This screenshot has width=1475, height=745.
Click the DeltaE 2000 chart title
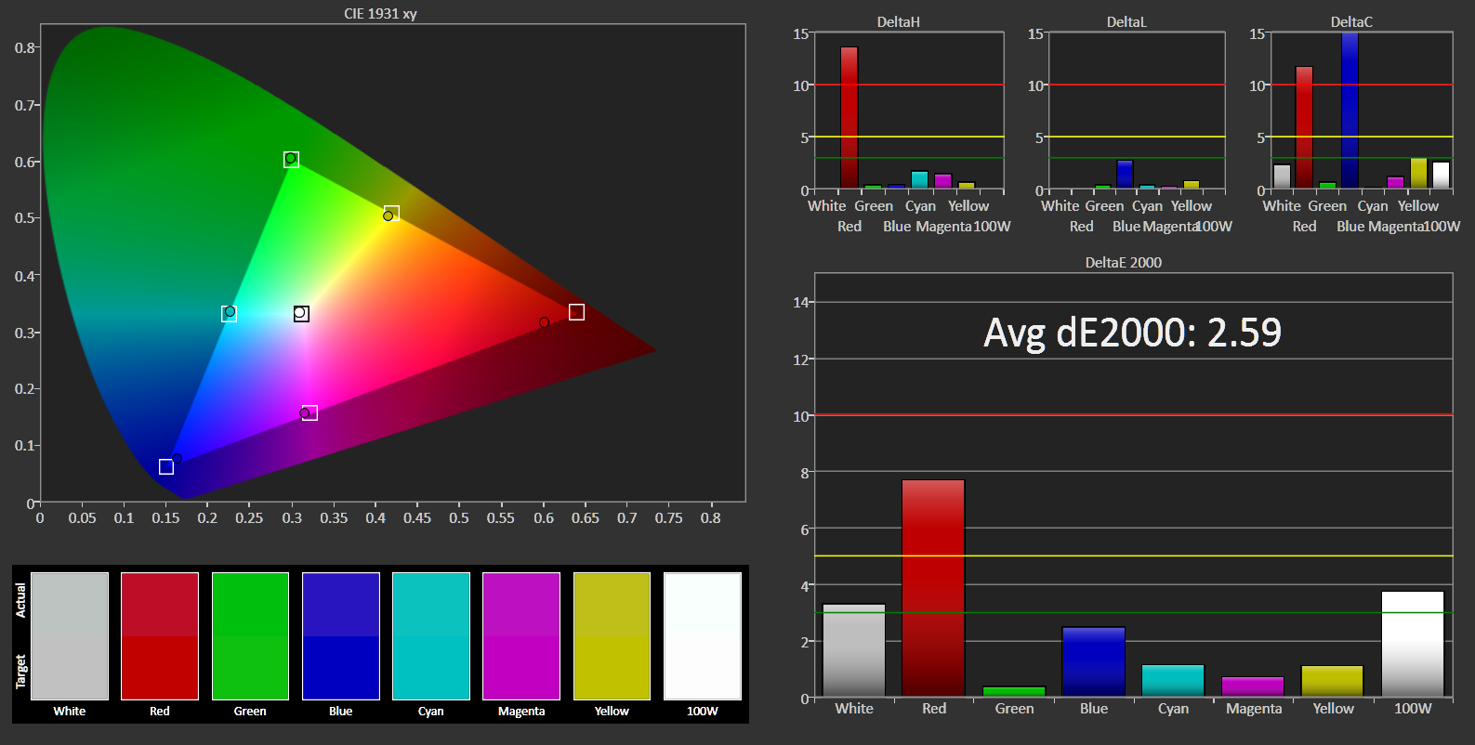[1124, 262]
